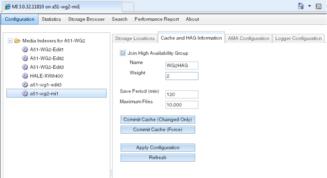The height and width of the screenshot is (178, 327).
Task: Click the Weight input field
Action: (x=181, y=76)
